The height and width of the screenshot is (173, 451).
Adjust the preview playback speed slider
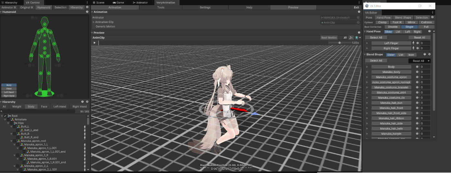pos(340,43)
